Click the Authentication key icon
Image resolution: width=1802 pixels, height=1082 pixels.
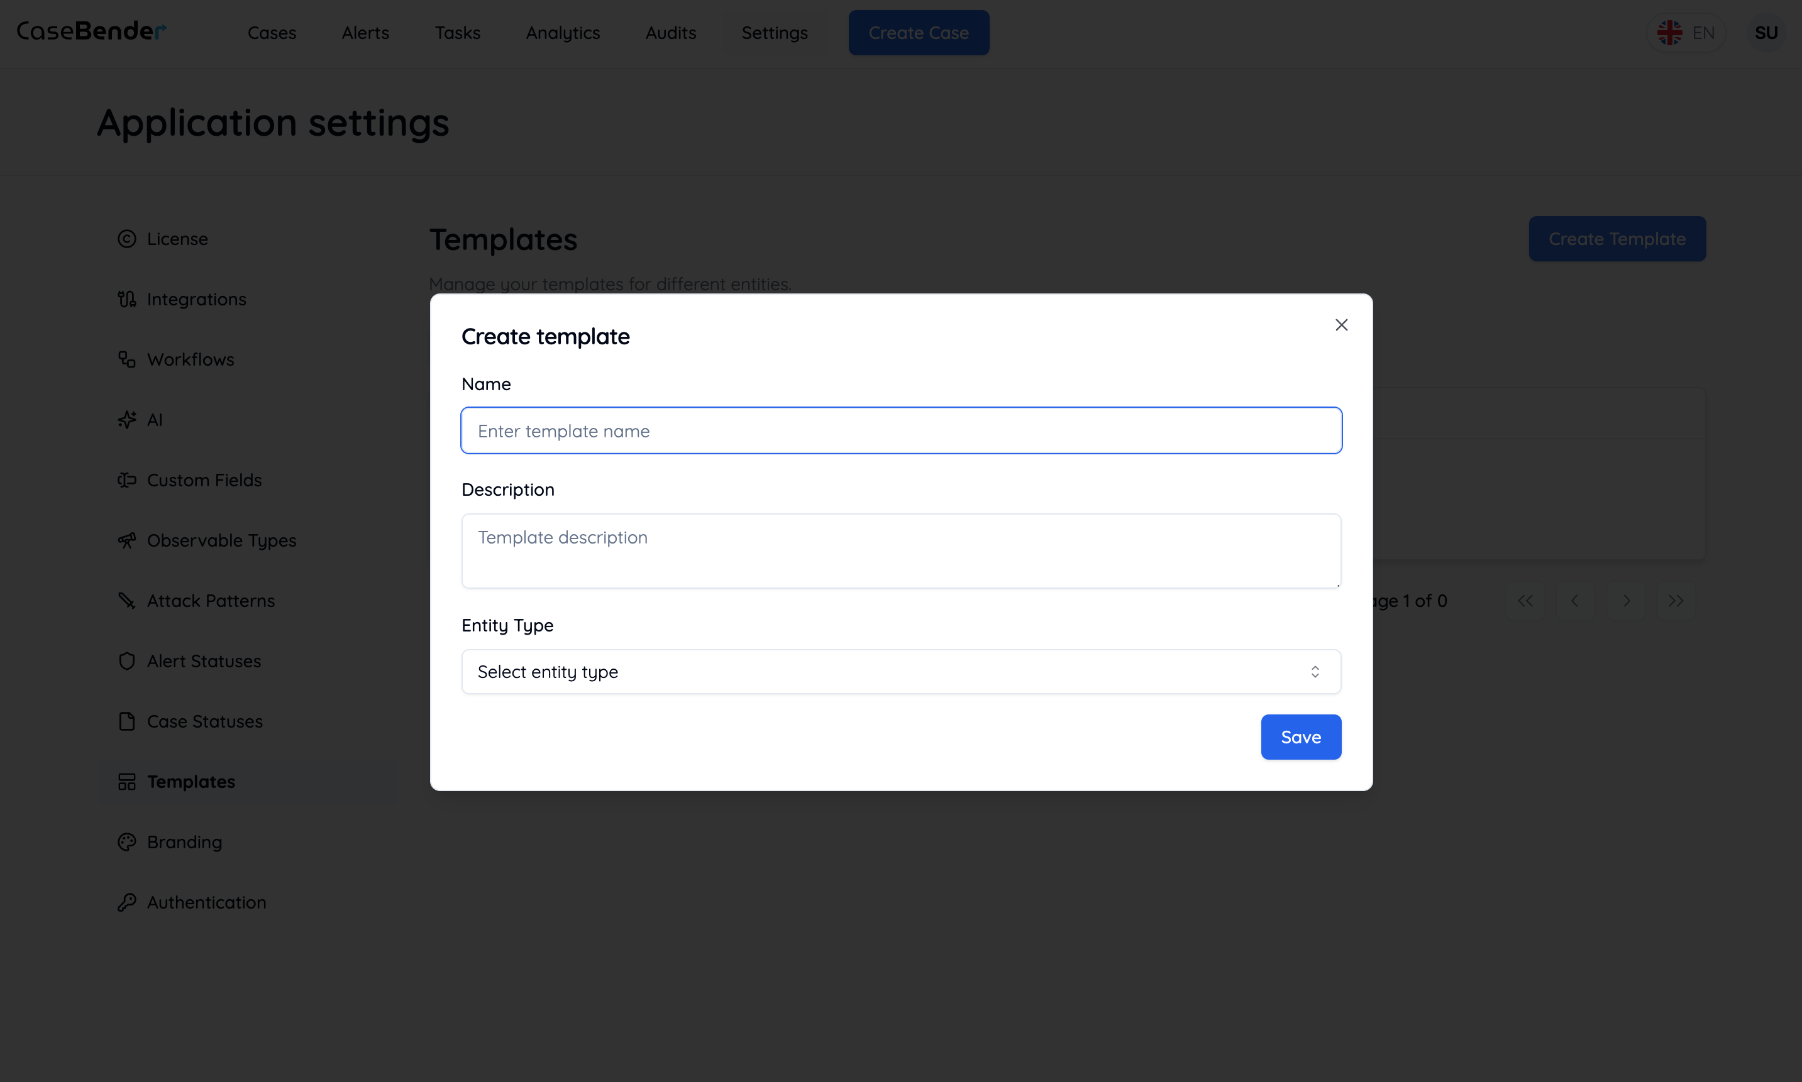click(x=127, y=902)
